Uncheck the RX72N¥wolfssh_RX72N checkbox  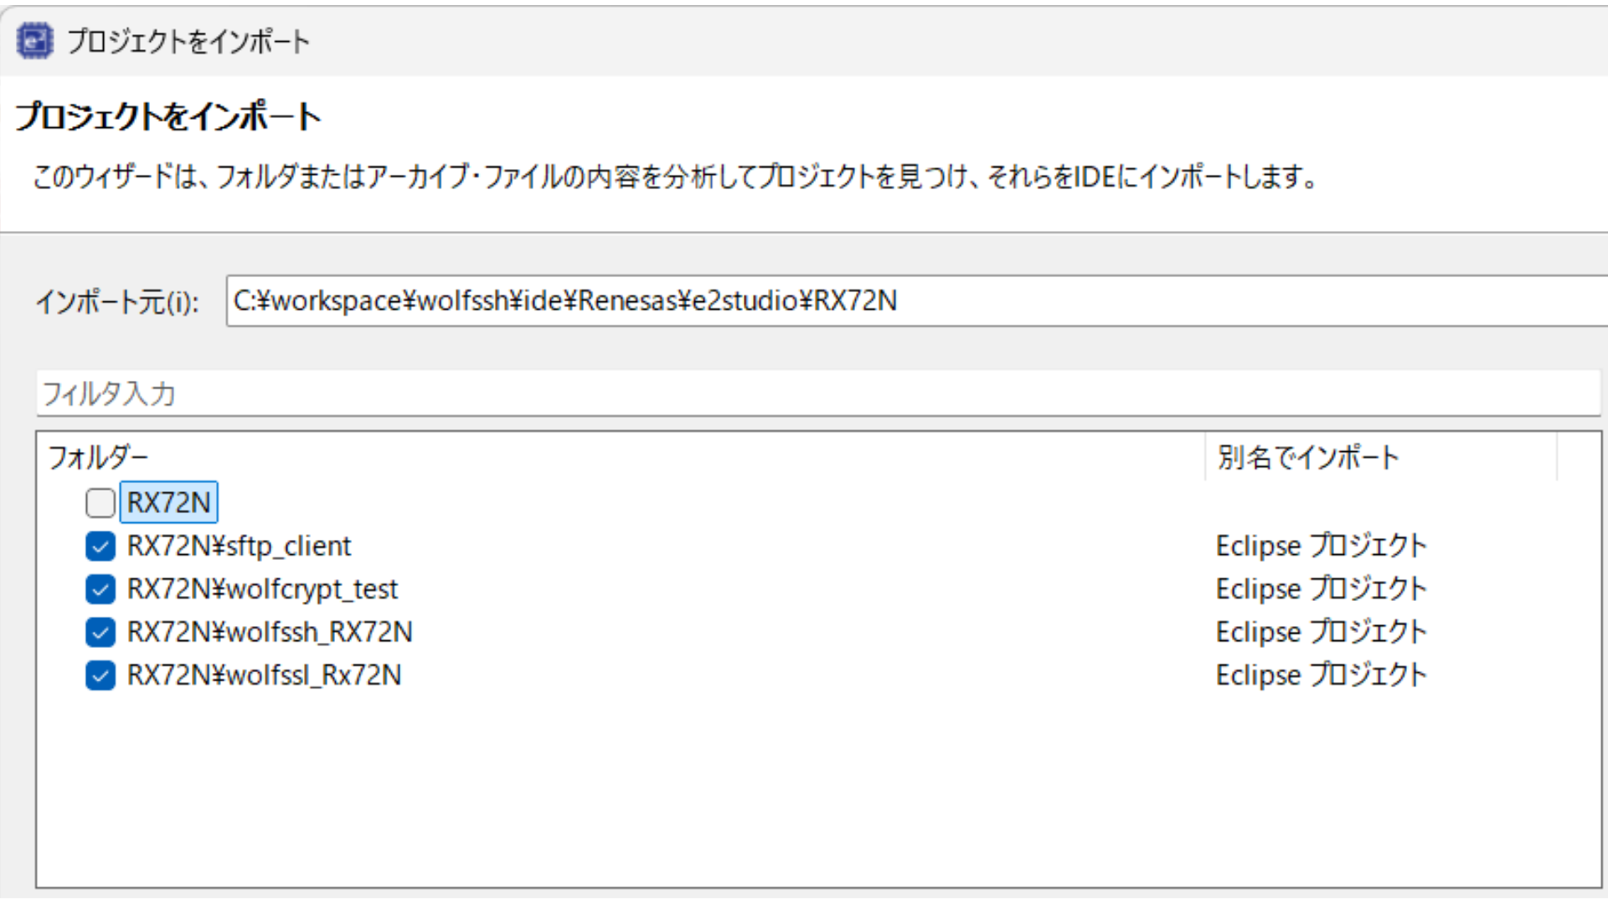click(x=100, y=632)
